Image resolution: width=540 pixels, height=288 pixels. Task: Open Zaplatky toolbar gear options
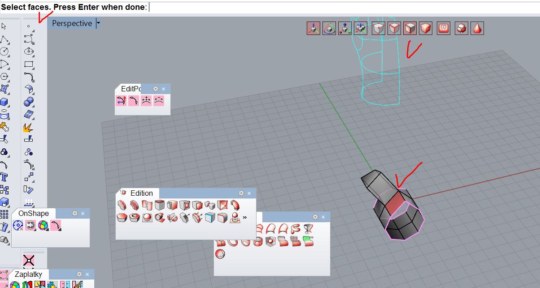tap(79, 274)
